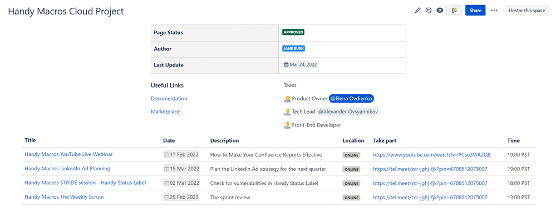This screenshot has height=222, width=556.
Task: Click ONLINE label in YouTube Webinar row
Action: (351, 155)
